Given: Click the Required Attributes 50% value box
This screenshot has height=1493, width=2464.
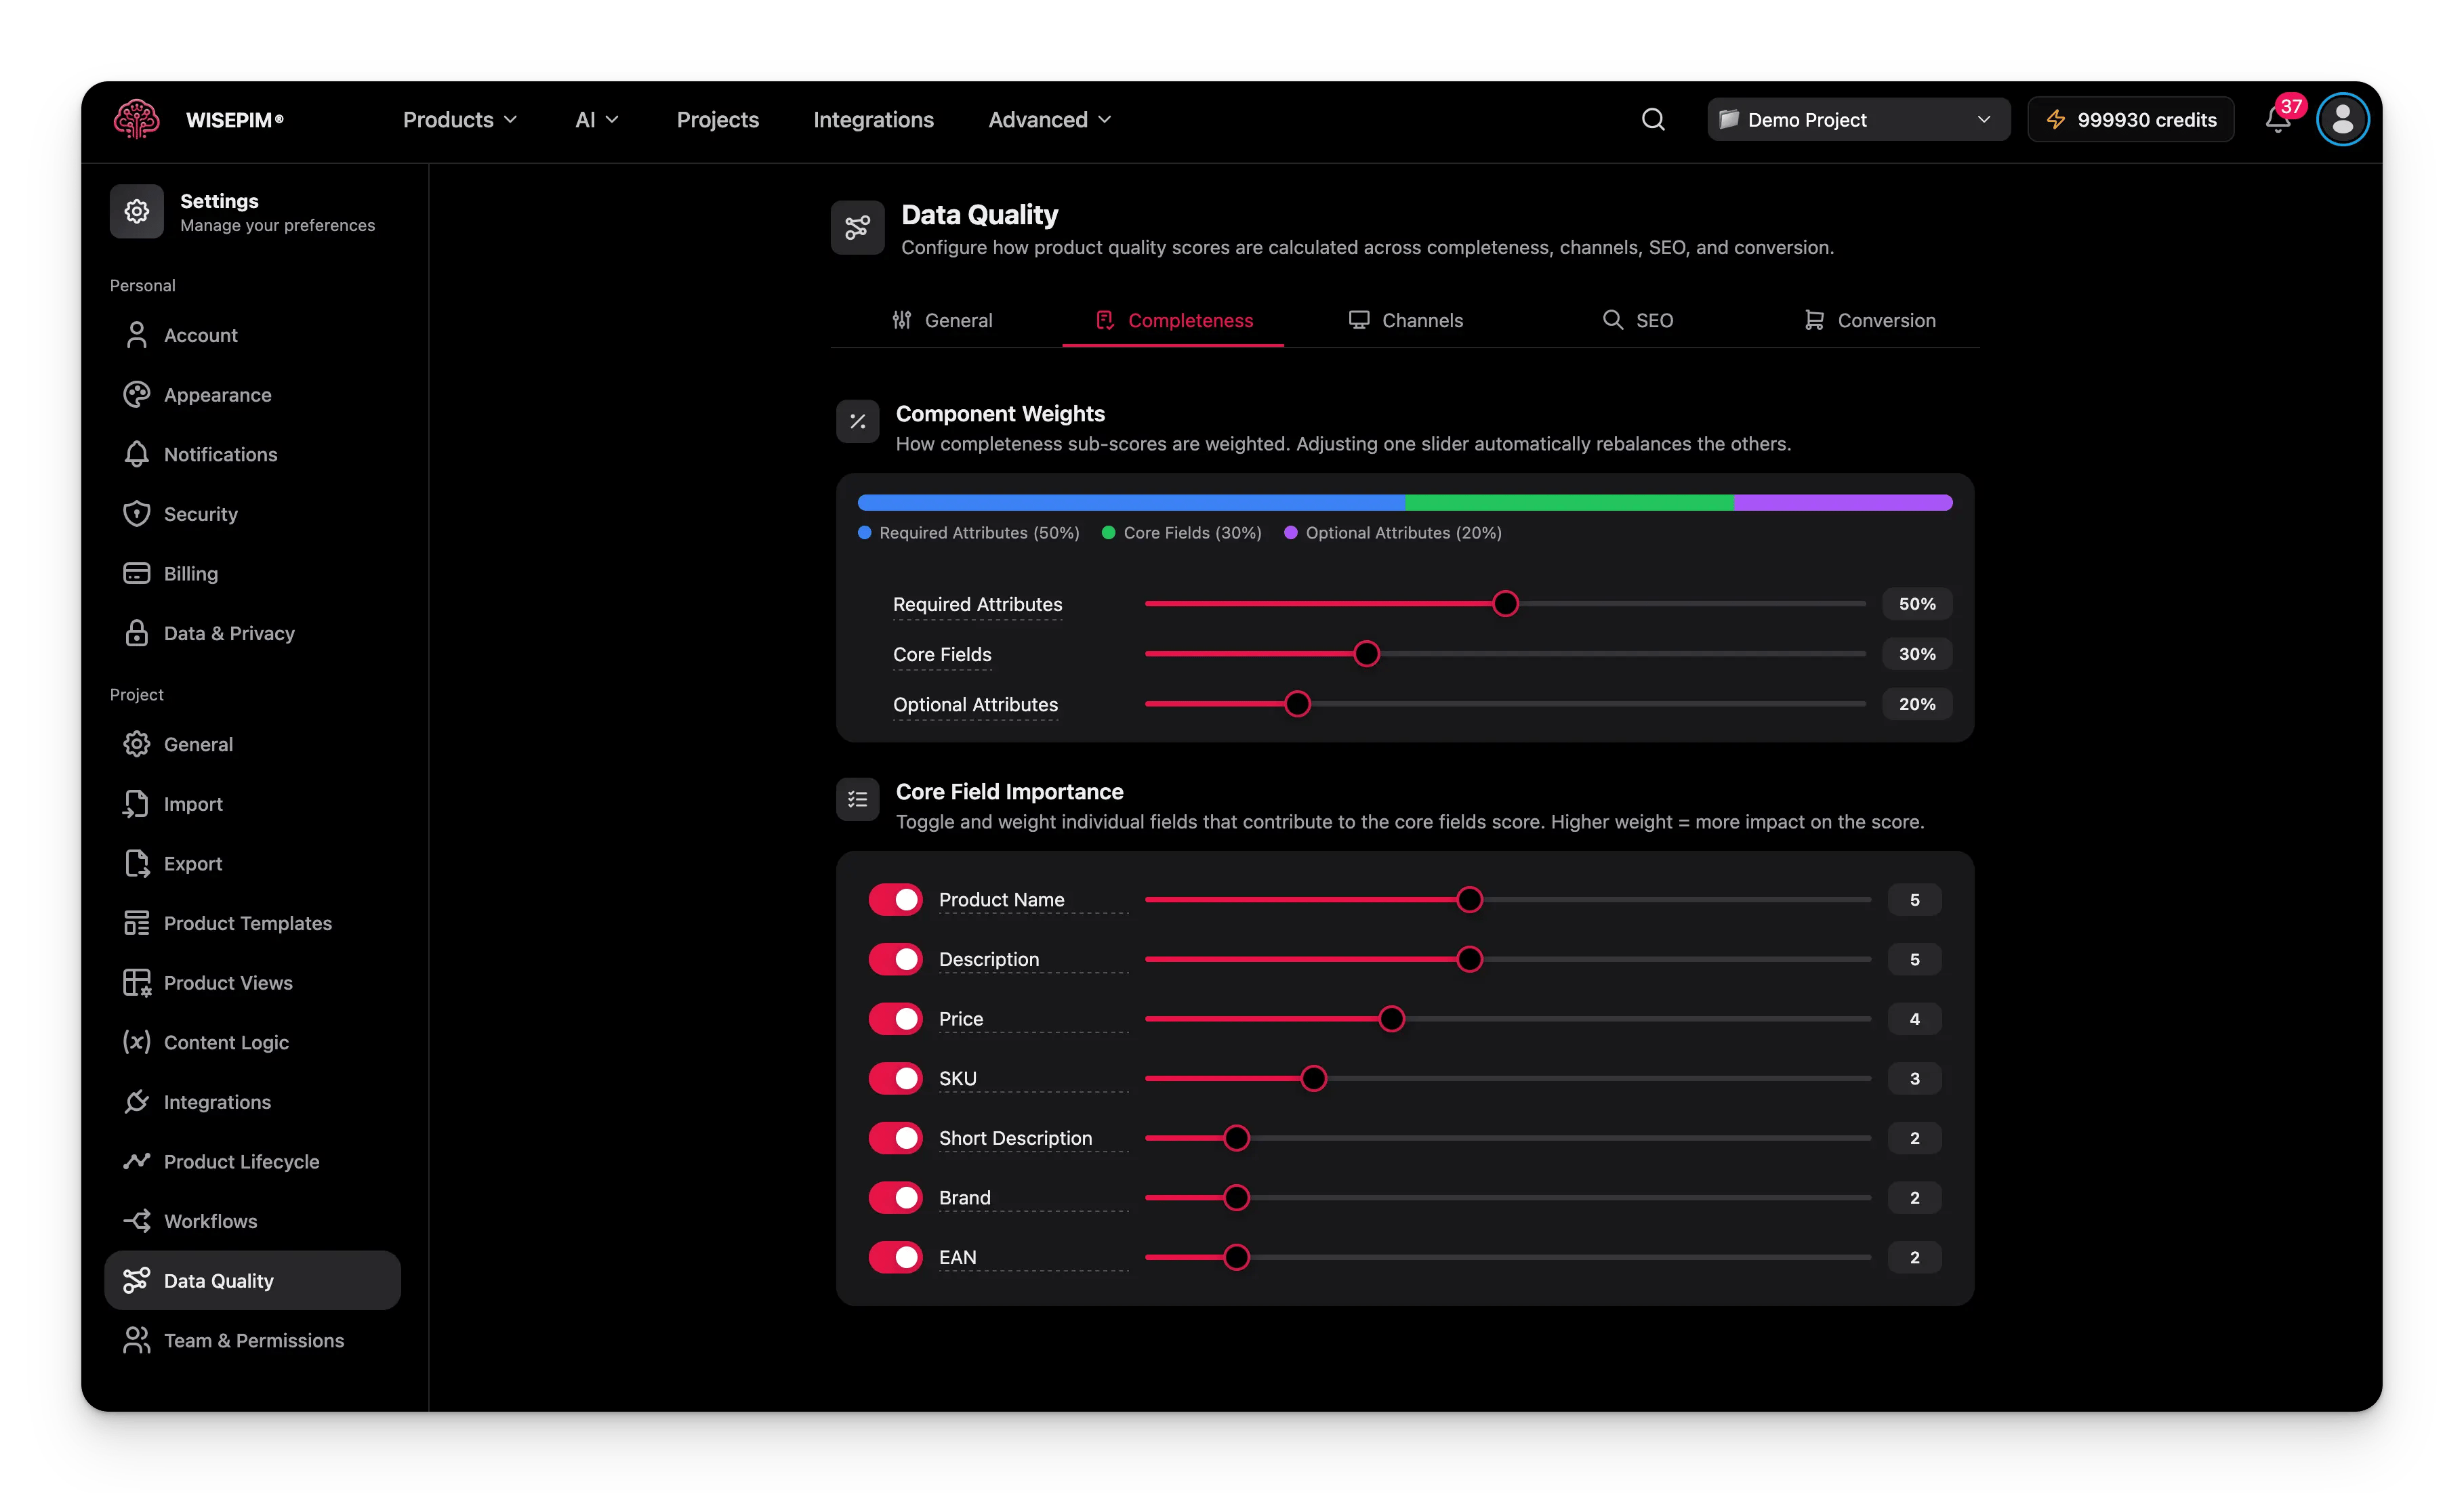Looking at the screenshot, I should click(x=1917, y=604).
